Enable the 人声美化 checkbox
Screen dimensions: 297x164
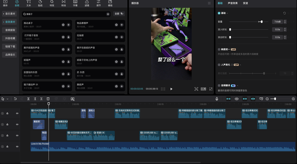tap(219, 65)
